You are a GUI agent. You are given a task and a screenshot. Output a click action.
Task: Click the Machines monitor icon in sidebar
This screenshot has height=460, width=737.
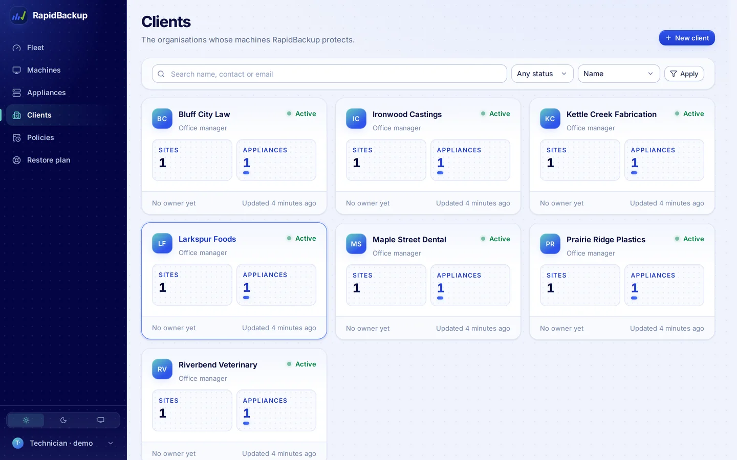point(17,70)
